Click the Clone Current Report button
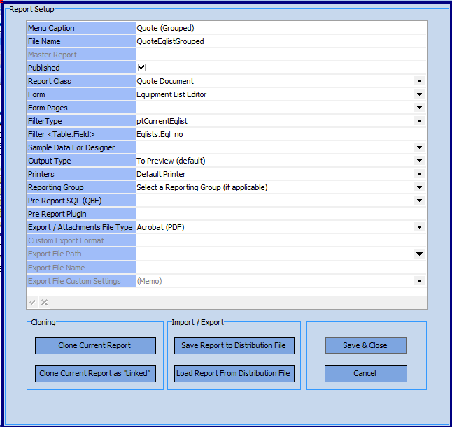Screen dimensions: 452x427 tap(95, 345)
